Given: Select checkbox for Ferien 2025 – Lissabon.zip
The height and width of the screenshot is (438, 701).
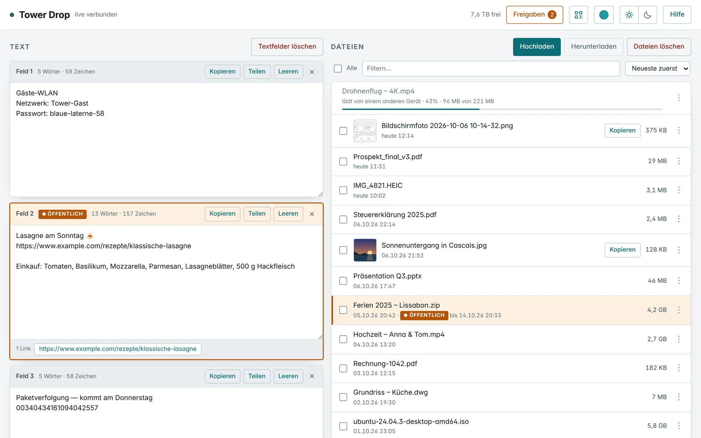Looking at the screenshot, I should pyautogui.click(x=343, y=310).
